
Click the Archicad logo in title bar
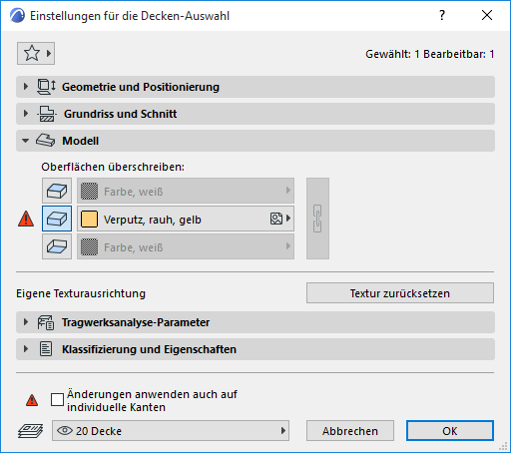tap(17, 16)
